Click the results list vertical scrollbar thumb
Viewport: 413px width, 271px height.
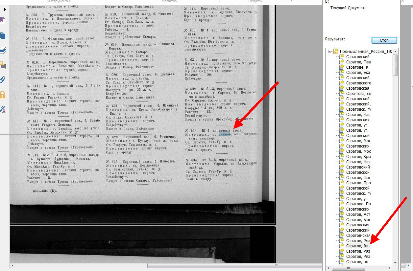click(396, 65)
